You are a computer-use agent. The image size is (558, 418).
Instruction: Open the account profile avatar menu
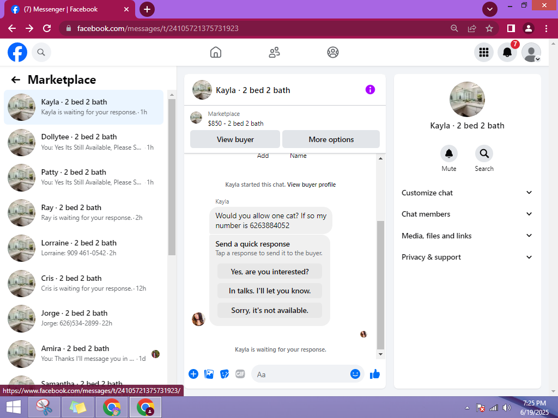pos(531,52)
